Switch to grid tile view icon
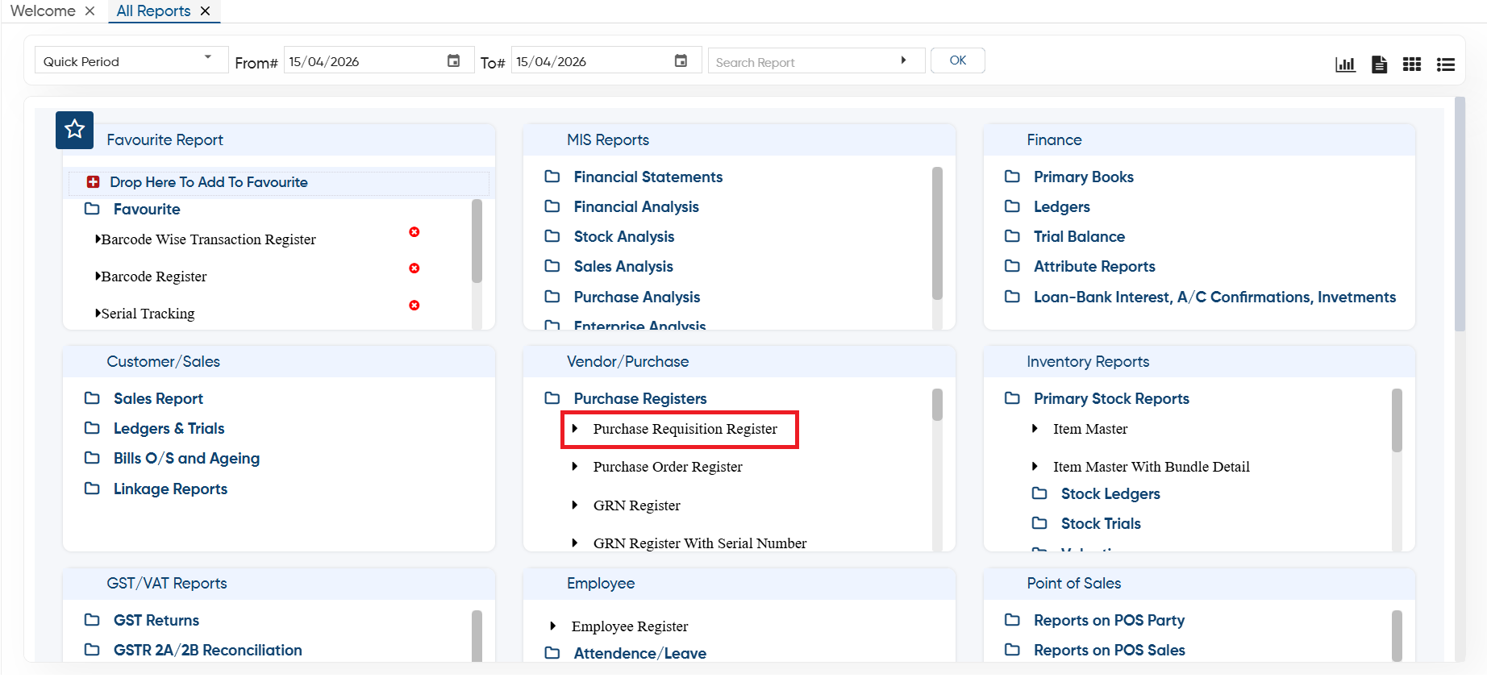The image size is (1487, 678). (x=1412, y=64)
